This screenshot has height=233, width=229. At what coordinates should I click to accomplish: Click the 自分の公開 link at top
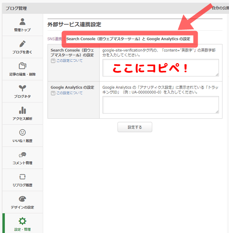pos(220,8)
